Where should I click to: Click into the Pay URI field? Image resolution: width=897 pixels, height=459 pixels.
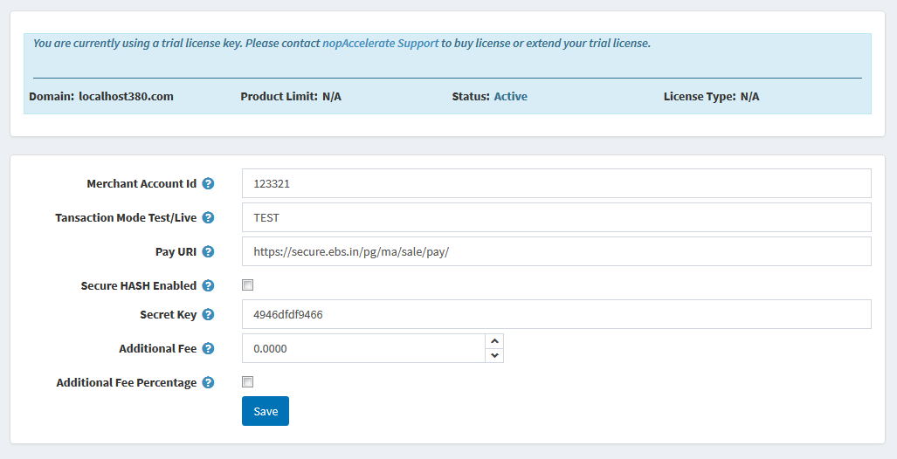click(x=556, y=251)
